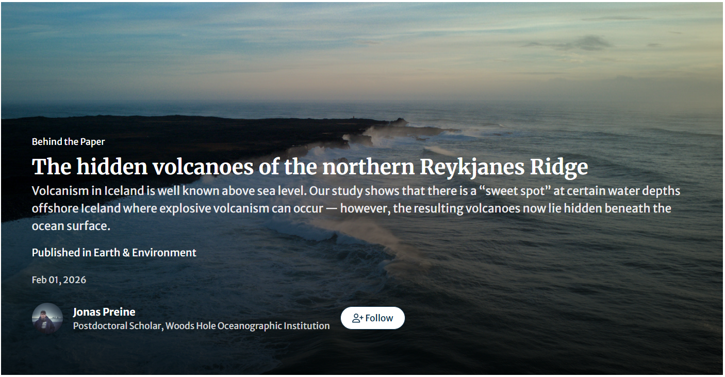Image resolution: width=725 pixels, height=377 pixels.
Task: Click "ocean surface." ending the summary
Action: pos(71,226)
